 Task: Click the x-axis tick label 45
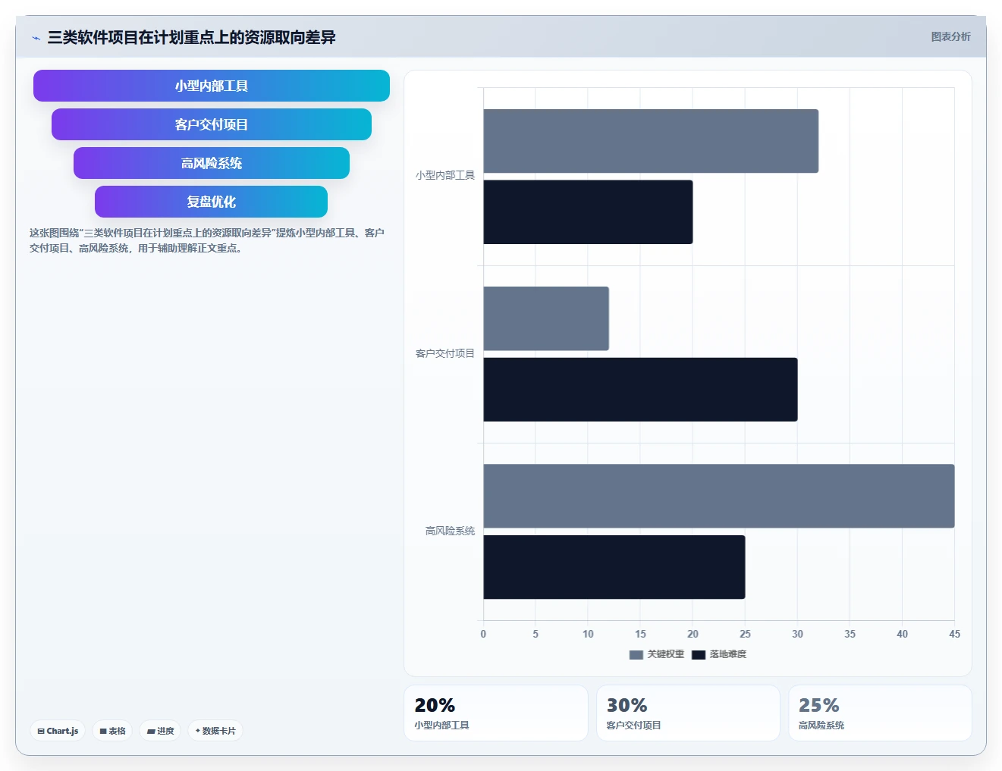tap(954, 634)
